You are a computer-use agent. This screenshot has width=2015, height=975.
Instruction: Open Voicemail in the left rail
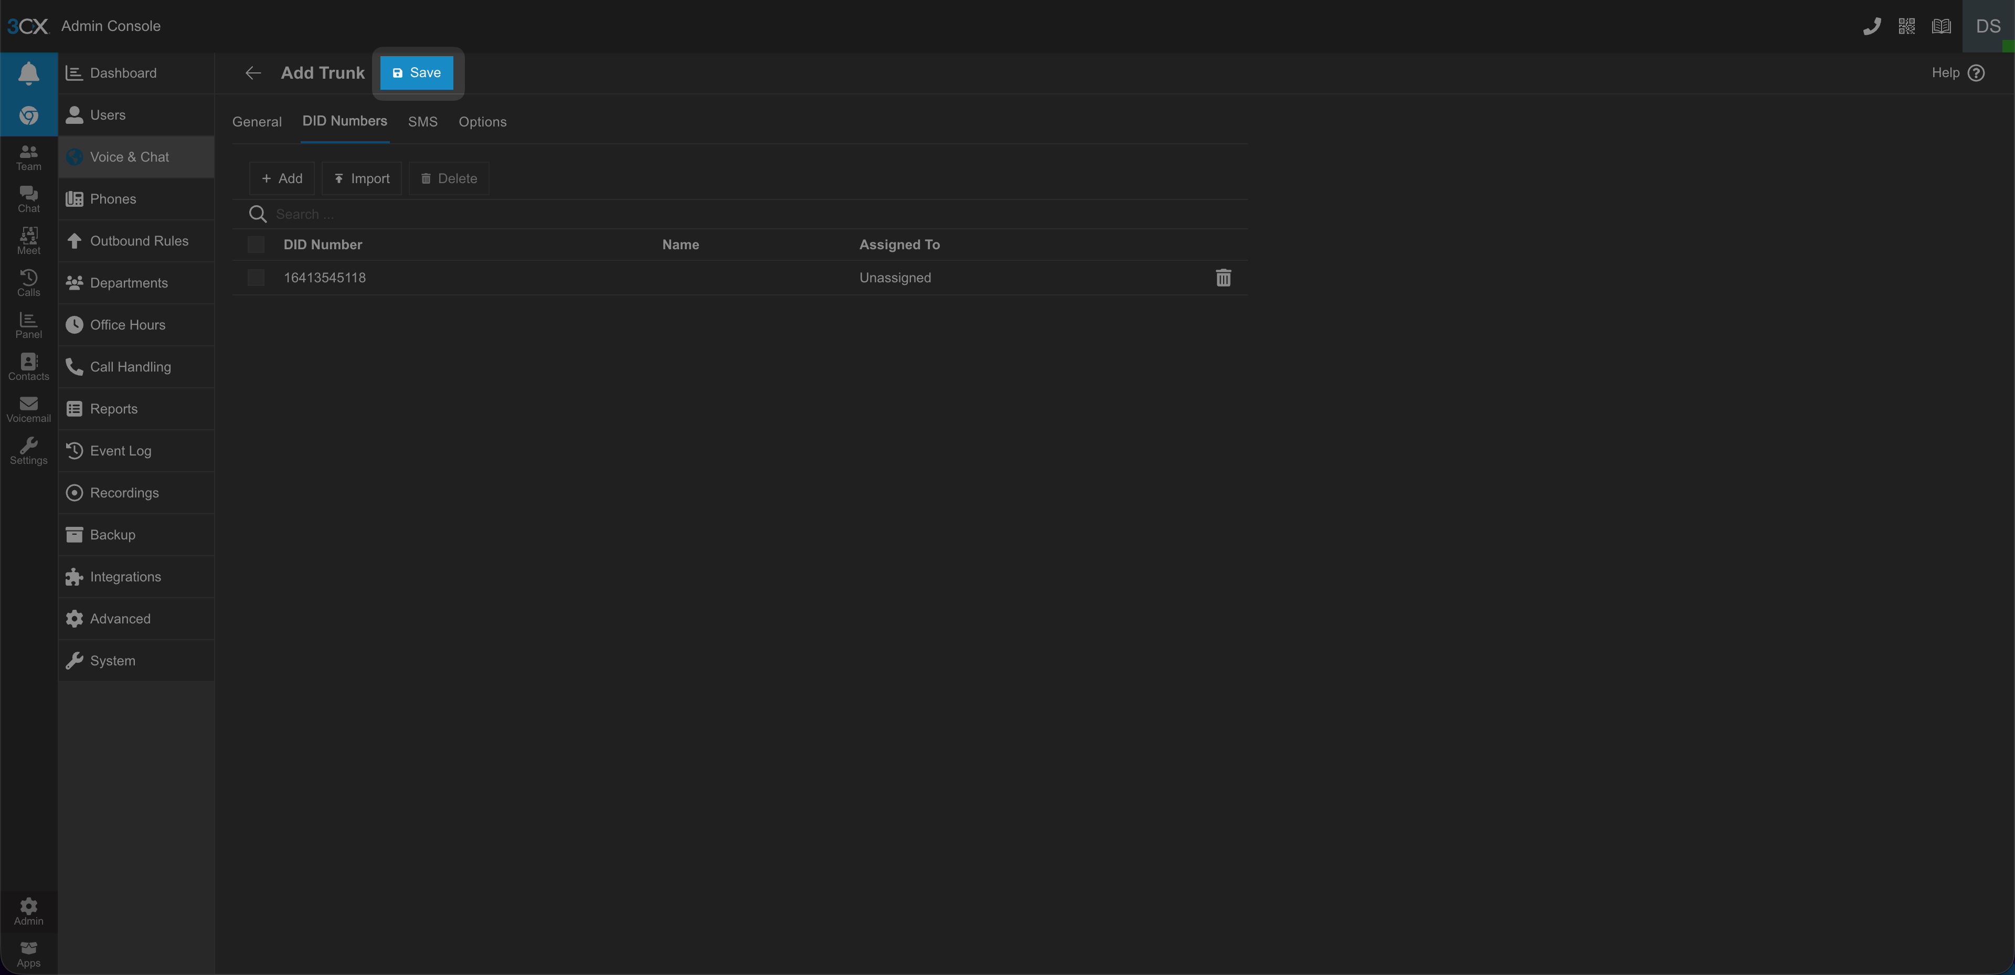28,409
